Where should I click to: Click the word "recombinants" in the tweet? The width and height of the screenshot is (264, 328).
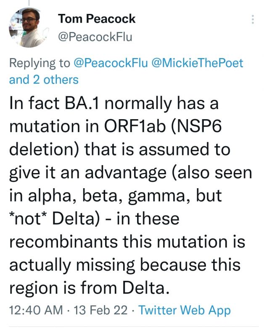coord(63,241)
